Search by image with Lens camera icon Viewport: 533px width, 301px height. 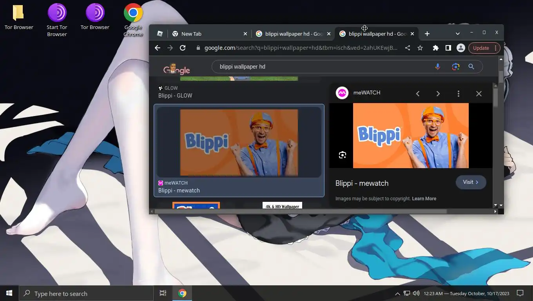click(x=455, y=67)
